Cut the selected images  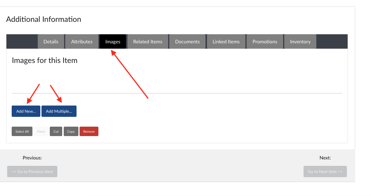[56, 132]
